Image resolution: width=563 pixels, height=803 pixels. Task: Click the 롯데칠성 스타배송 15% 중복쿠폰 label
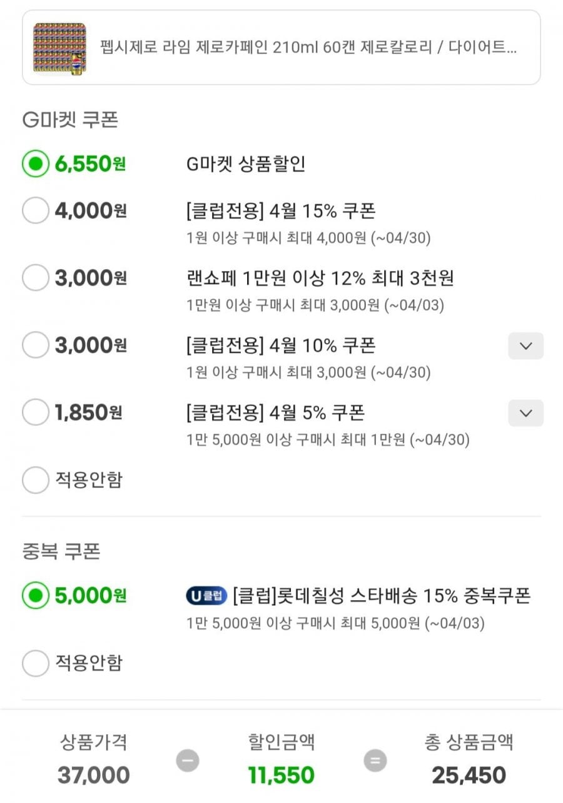(381, 596)
